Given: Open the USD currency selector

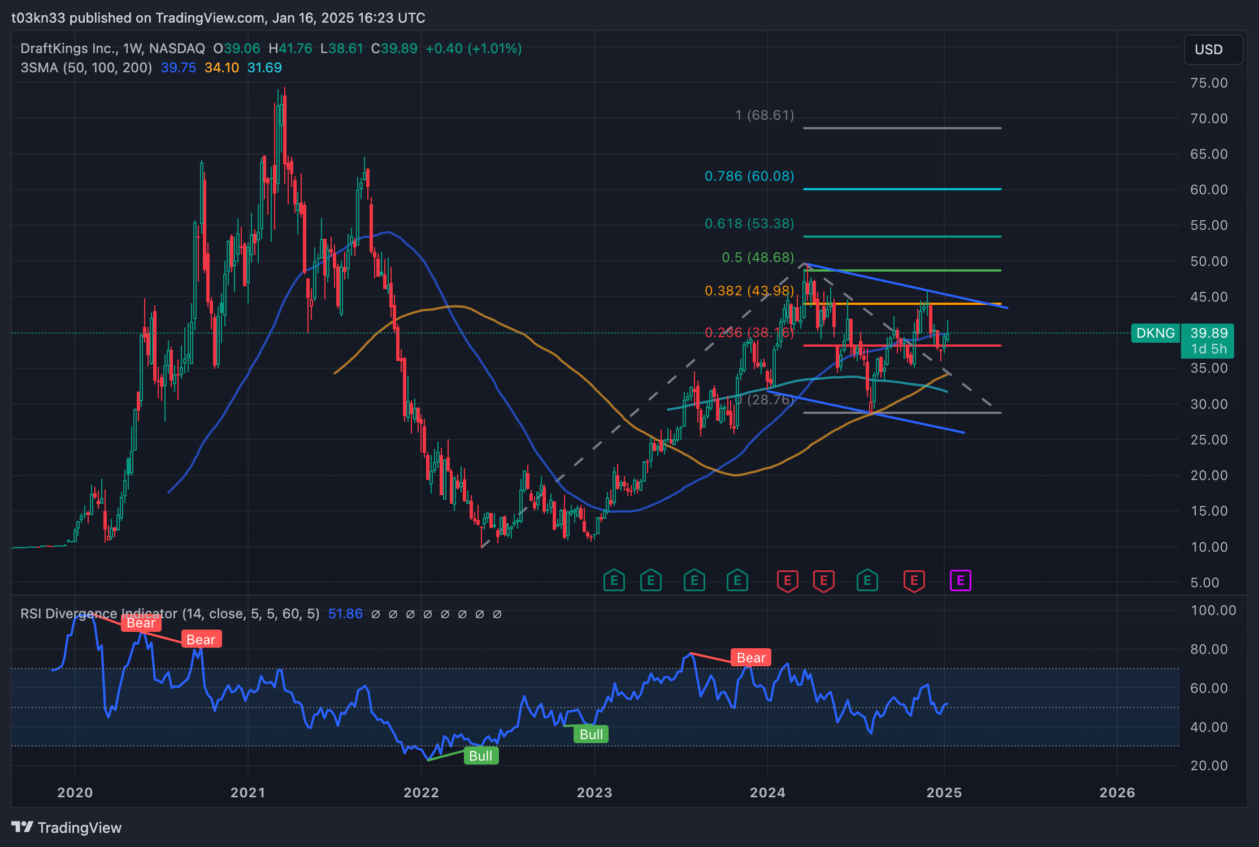Looking at the screenshot, I should pyautogui.click(x=1213, y=50).
